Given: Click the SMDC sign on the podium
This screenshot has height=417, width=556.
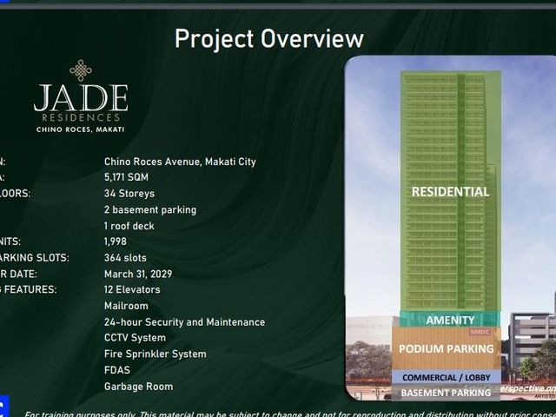Looking at the screenshot, I should (x=480, y=332).
